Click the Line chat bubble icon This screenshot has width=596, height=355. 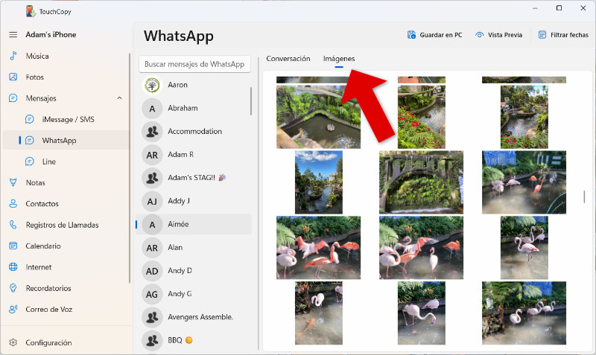click(x=29, y=161)
